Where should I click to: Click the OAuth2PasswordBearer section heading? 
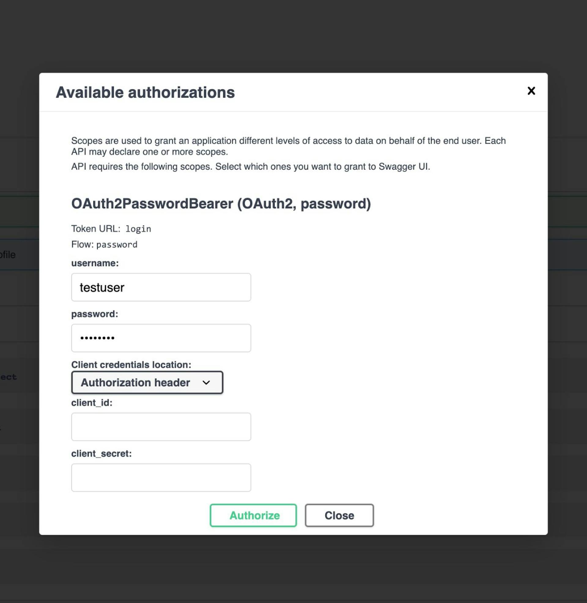(x=221, y=203)
